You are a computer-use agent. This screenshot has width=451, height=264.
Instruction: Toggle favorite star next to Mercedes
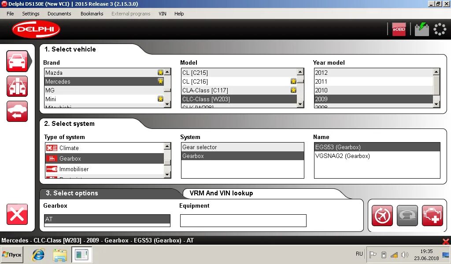coord(160,81)
